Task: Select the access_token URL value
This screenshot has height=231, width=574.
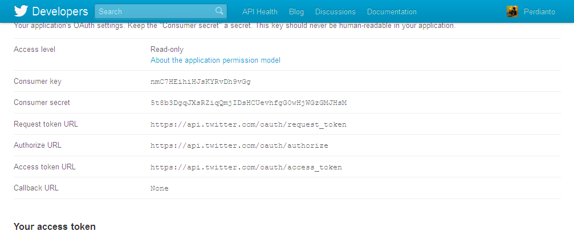Action: [246, 167]
